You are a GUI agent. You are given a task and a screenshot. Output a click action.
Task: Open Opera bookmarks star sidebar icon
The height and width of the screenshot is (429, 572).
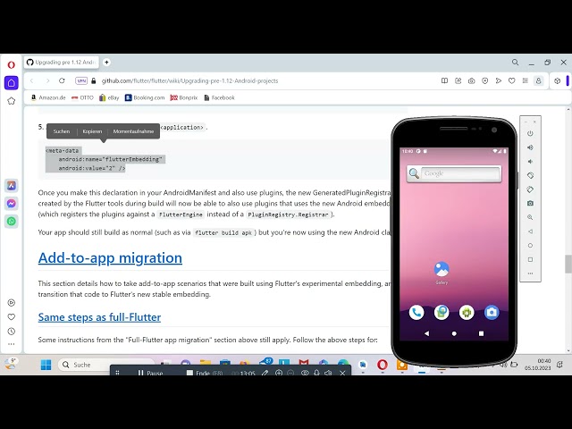click(x=11, y=101)
